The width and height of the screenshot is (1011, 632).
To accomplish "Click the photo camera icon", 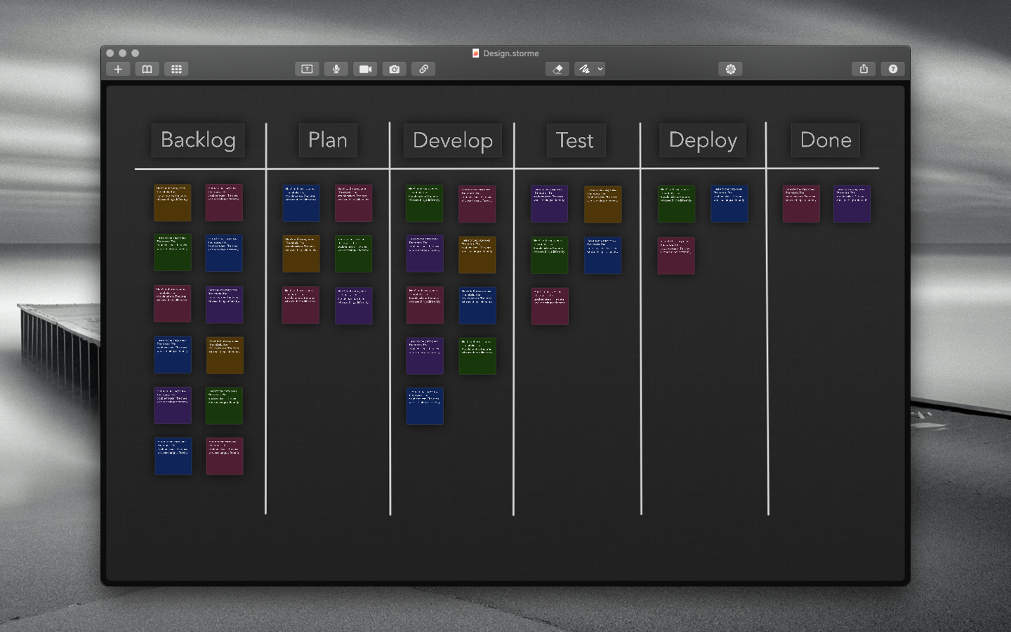I will (x=395, y=69).
